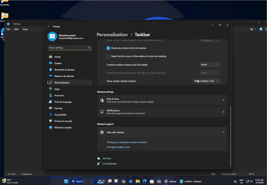
Task: Click the Get help headset icon
Action: 99,158
